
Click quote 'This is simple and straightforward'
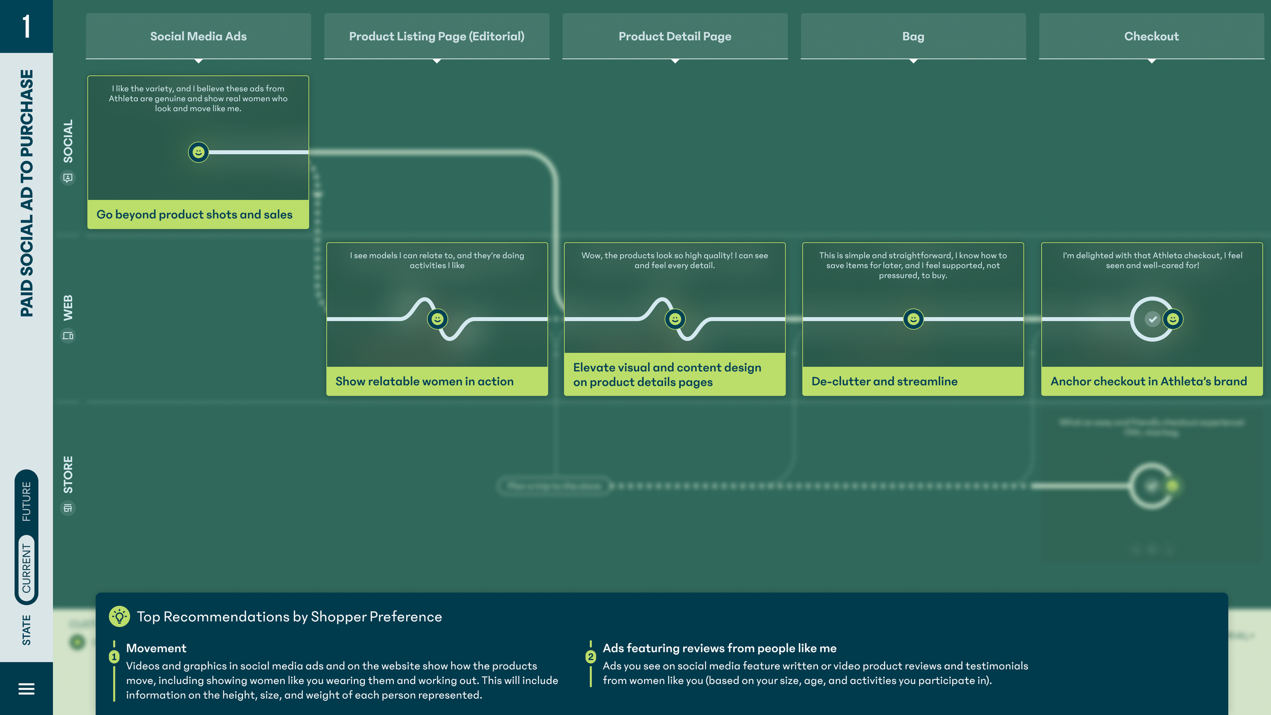tap(913, 265)
